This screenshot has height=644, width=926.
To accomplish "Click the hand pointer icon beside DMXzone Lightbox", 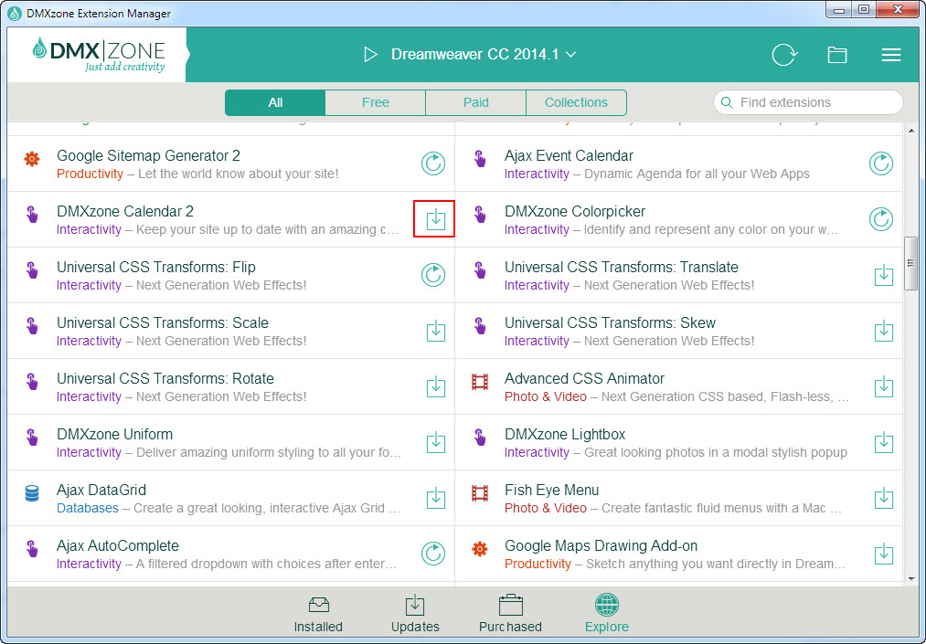I will click(480, 438).
